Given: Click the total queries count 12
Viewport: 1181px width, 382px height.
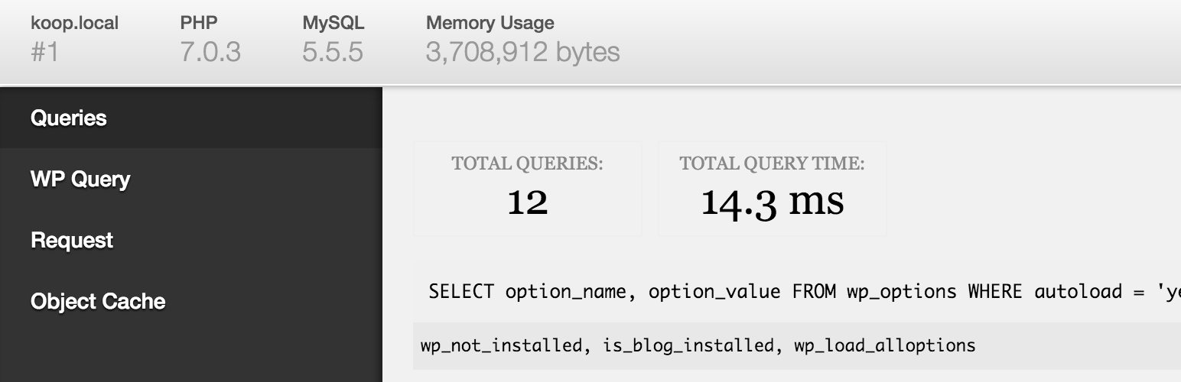Looking at the screenshot, I should [528, 202].
